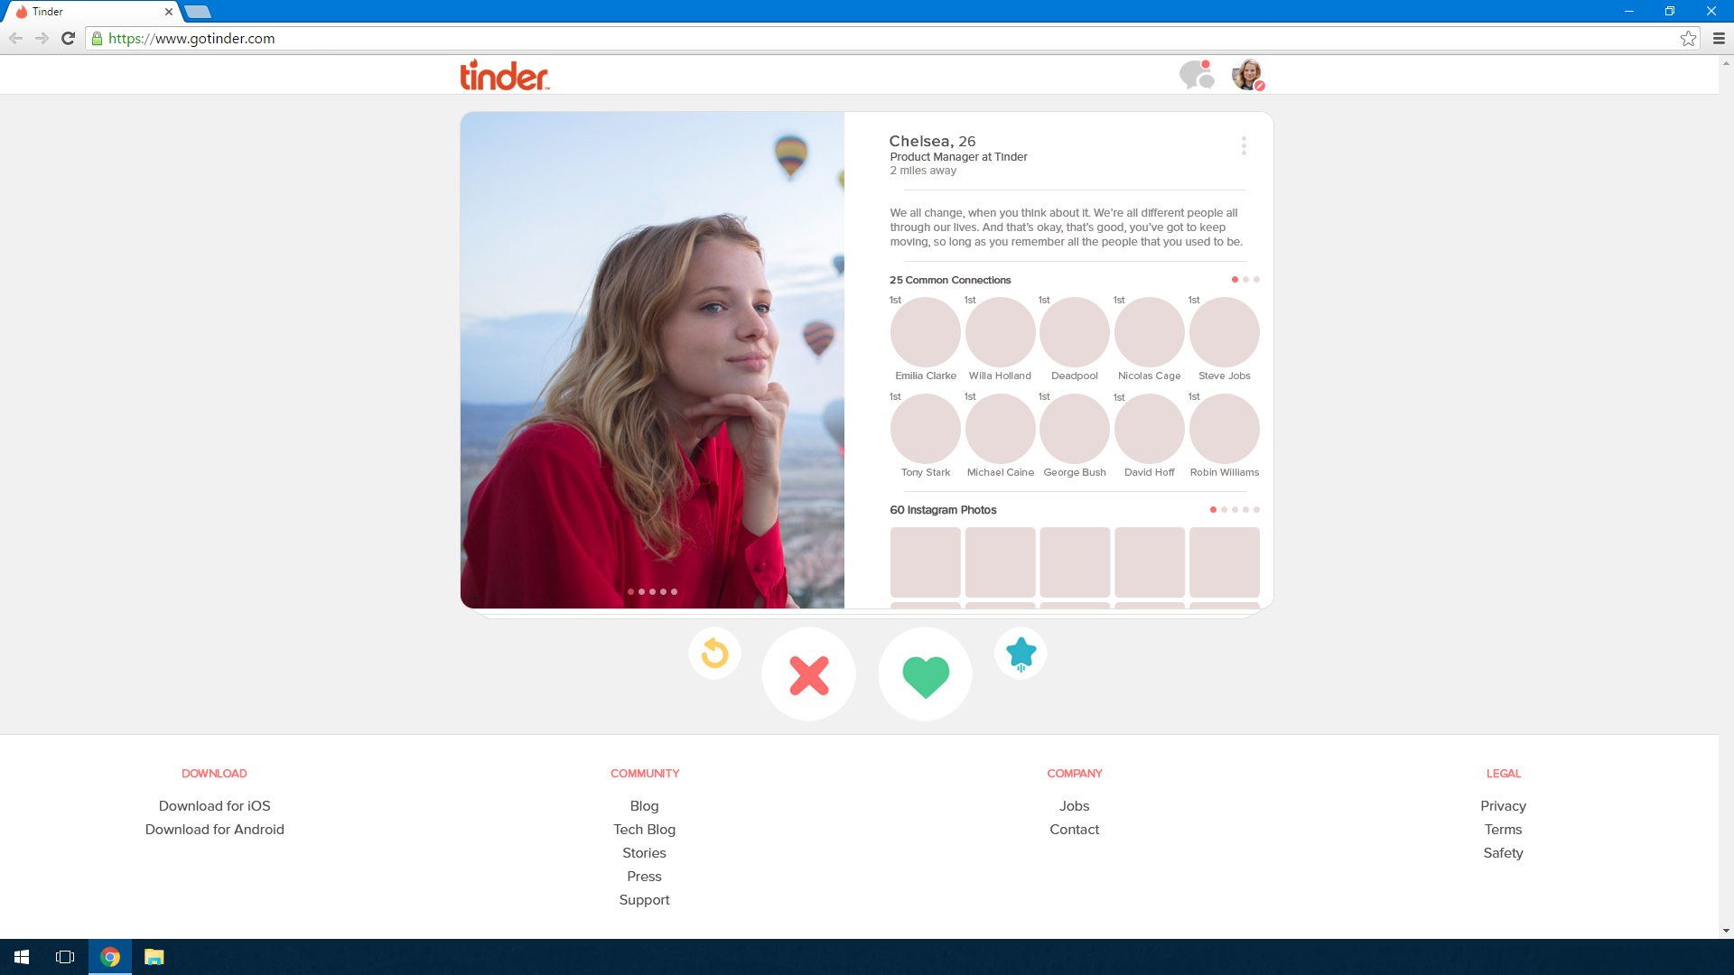Click Download for Android link
The width and height of the screenshot is (1734, 975).
click(x=214, y=829)
